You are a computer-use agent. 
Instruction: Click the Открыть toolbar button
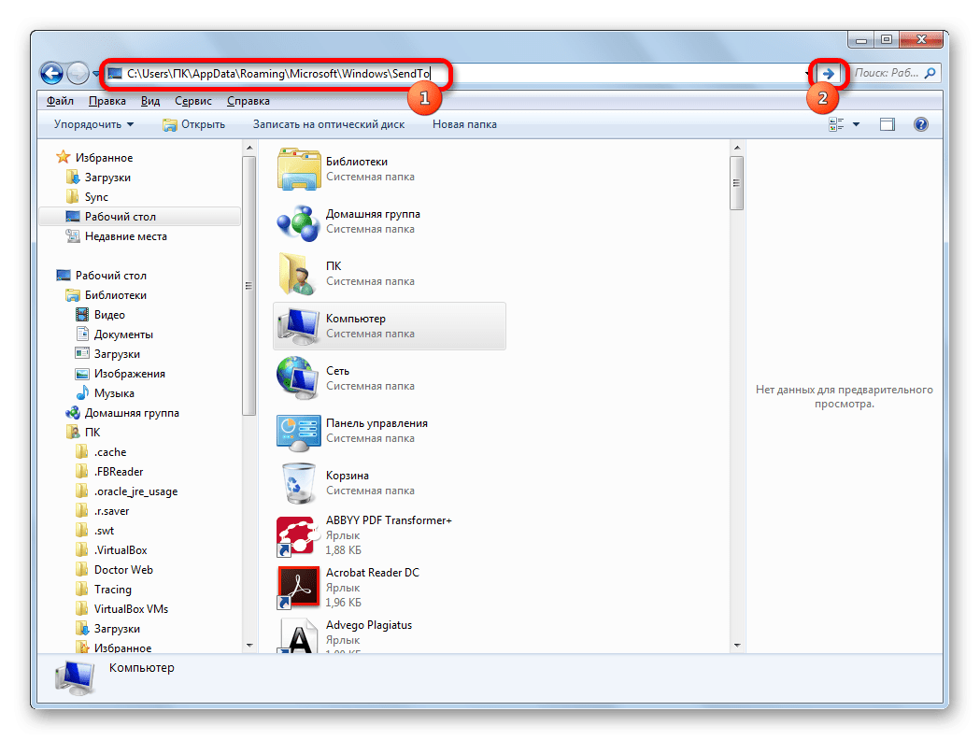click(193, 124)
